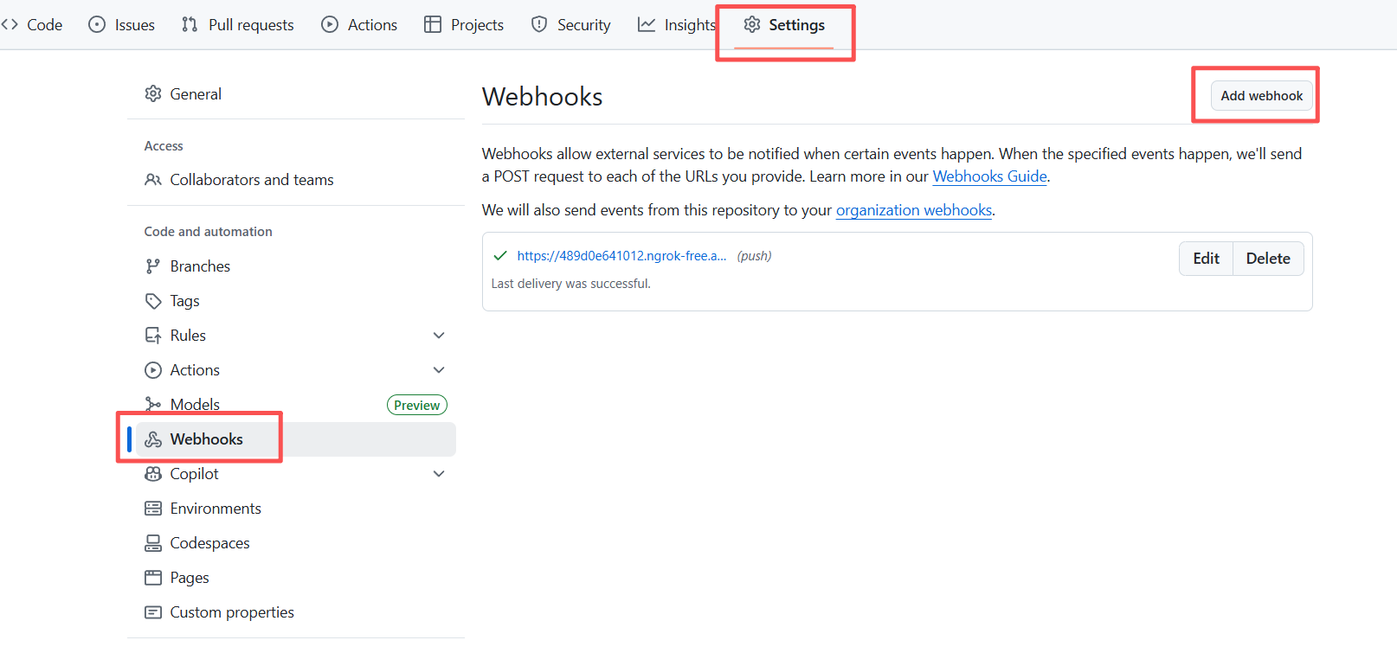Click the Pages browser icon
The height and width of the screenshot is (653, 1397).
click(153, 578)
